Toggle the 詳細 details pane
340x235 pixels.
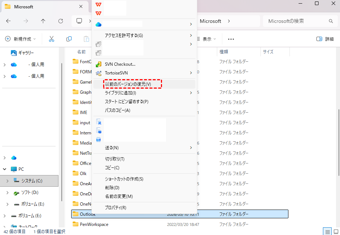coord(325,39)
